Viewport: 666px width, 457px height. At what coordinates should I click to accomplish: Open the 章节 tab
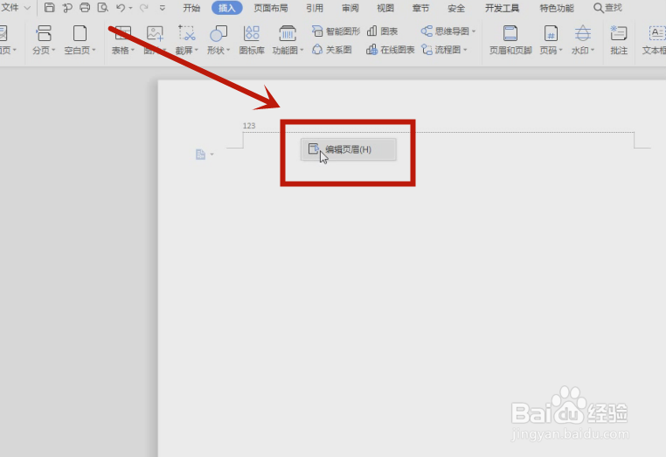pyautogui.click(x=420, y=8)
